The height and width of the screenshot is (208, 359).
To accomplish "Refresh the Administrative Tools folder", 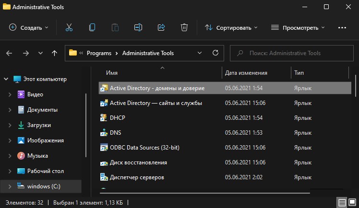I will (x=215, y=53).
